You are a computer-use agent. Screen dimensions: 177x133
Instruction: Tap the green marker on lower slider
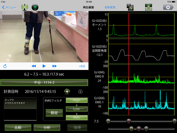[x=146, y=129]
